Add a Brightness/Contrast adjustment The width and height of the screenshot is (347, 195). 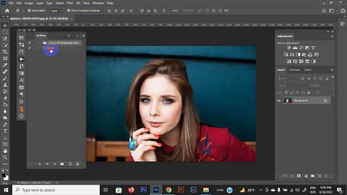(288, 48)
